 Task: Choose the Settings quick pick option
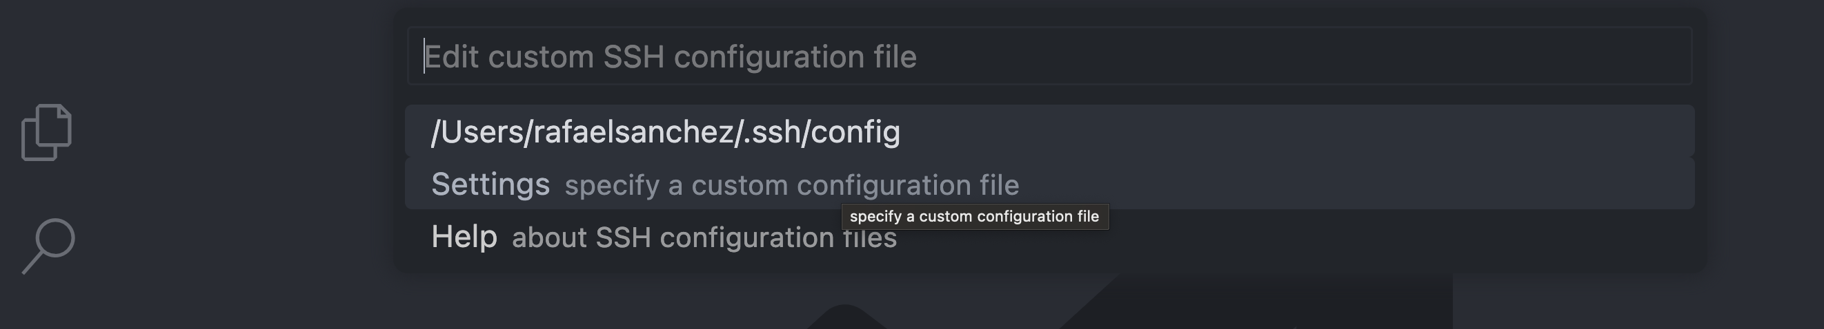coord(1049,184)
